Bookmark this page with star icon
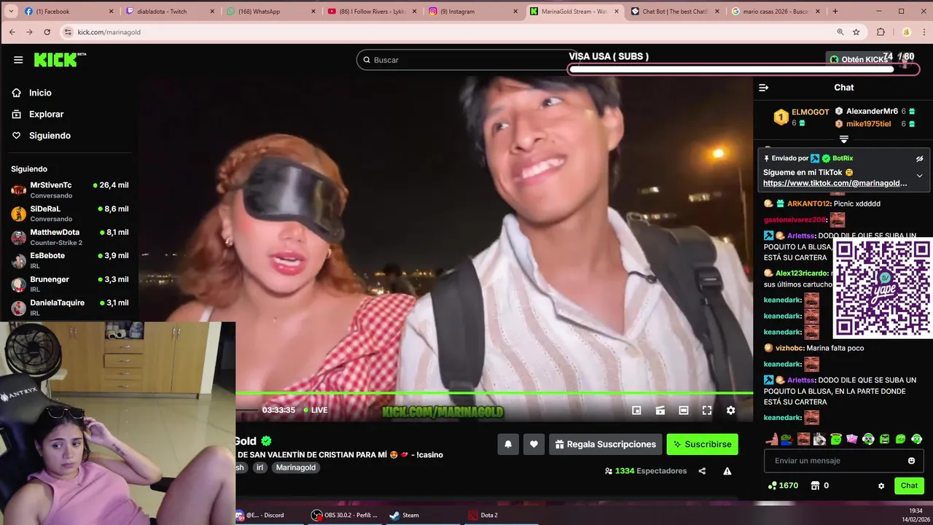The width and height of the screenshot is (933, 525). [856, 32]
